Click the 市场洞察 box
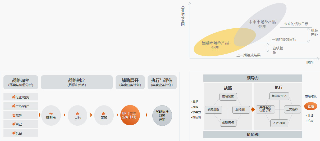The height and width of the screenshot is (141, 320). click(x=228, y=96)
